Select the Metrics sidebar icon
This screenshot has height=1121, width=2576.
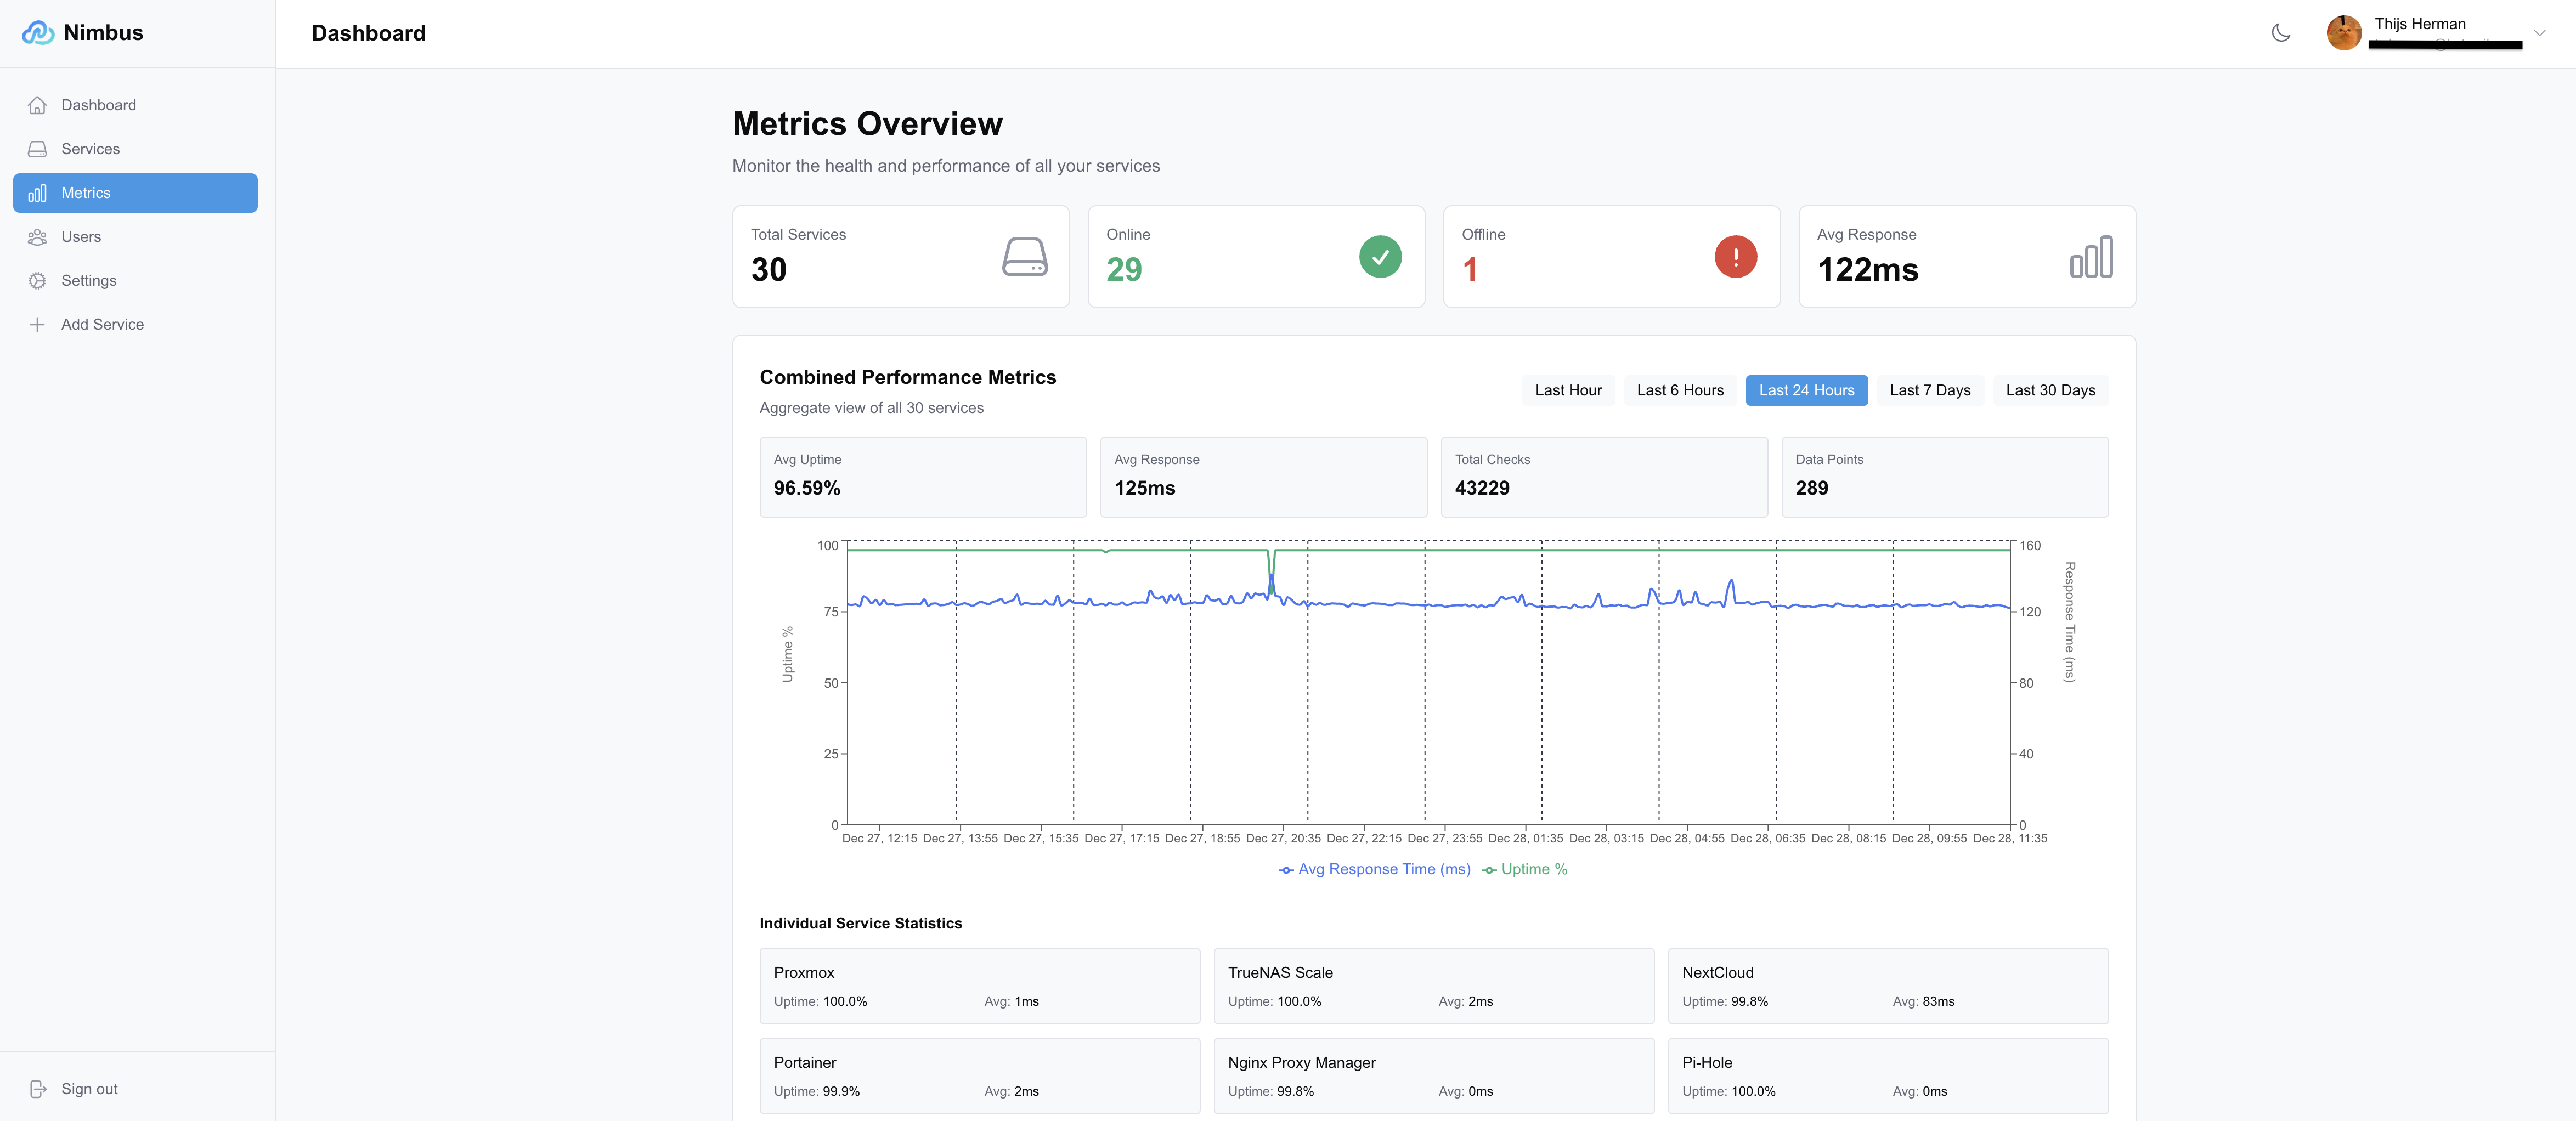tap(37, 193)
